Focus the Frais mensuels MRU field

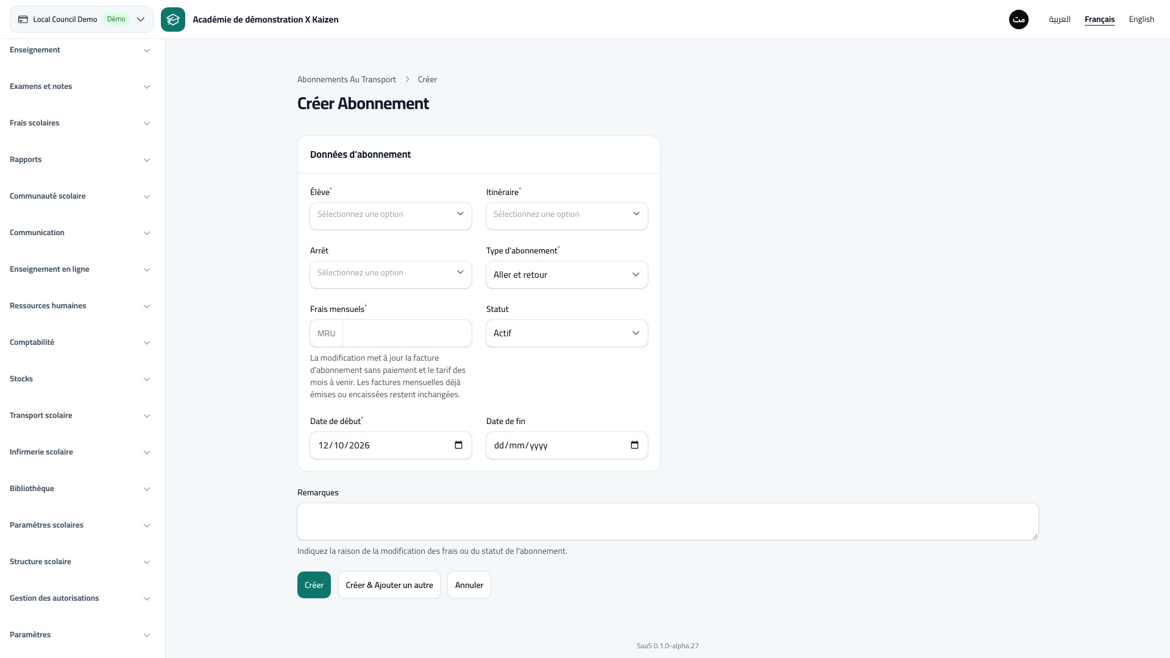tap(407, 333)
